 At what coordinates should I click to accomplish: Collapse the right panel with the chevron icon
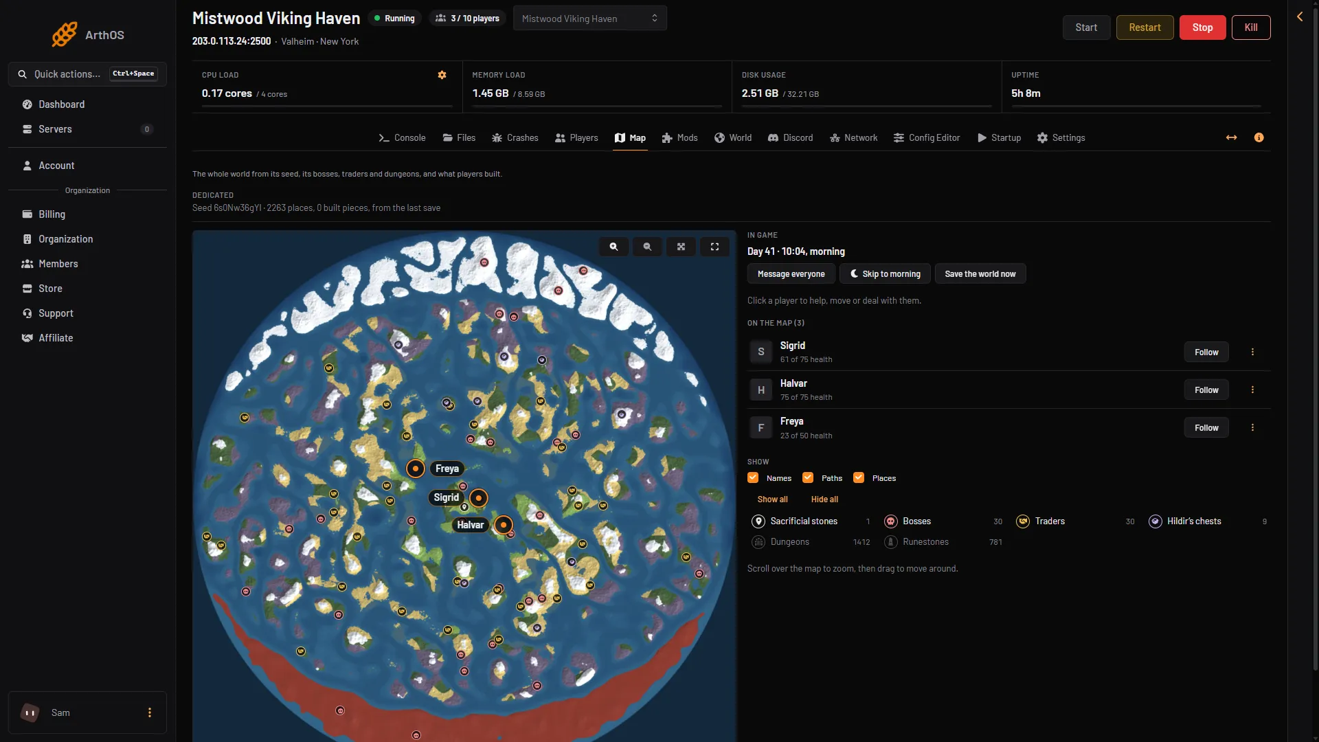pyautogui.click(x=1300, y=16)
